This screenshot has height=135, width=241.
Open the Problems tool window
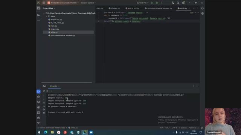click(38, 118)
